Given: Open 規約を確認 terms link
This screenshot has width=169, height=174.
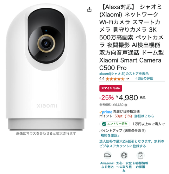Looking at the screenshot, I should (110, 135).
